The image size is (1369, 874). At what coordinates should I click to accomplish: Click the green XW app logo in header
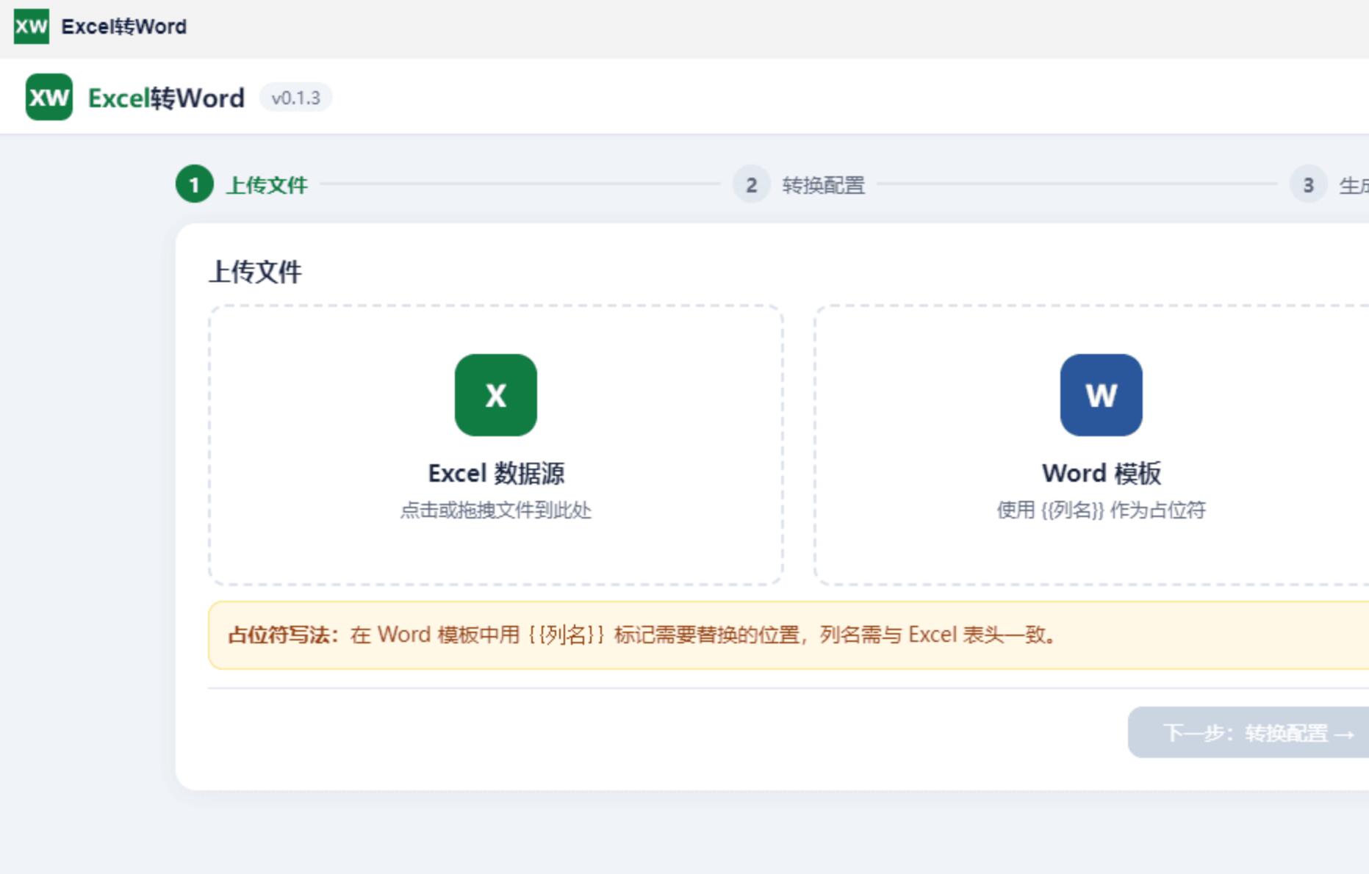pos(49,97)
